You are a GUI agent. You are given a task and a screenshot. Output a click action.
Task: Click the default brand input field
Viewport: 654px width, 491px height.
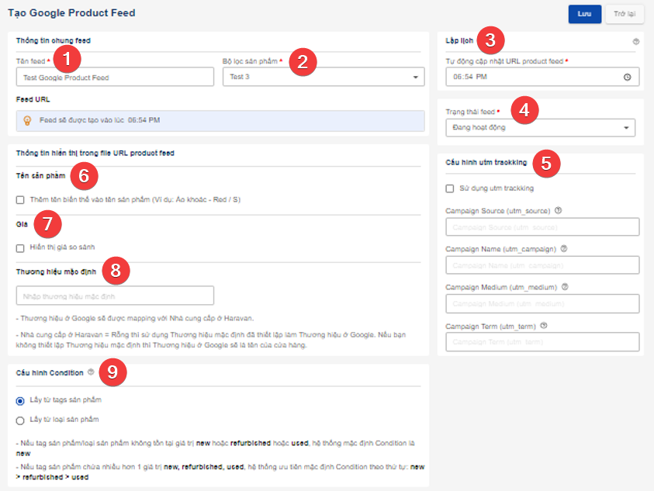115,296
